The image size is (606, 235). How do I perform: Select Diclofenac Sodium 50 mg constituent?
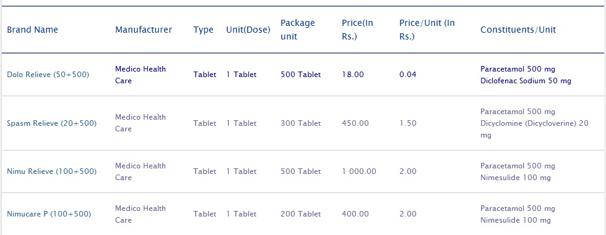[x=526, y=81]
